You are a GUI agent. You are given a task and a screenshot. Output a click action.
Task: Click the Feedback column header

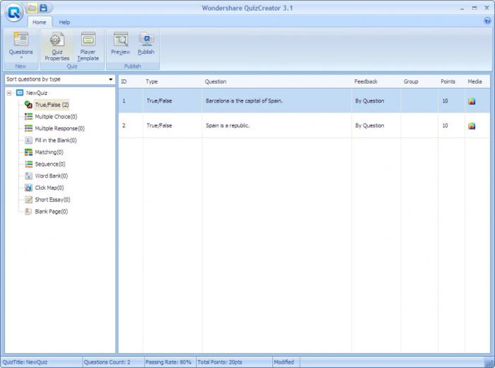pos(365,82)
